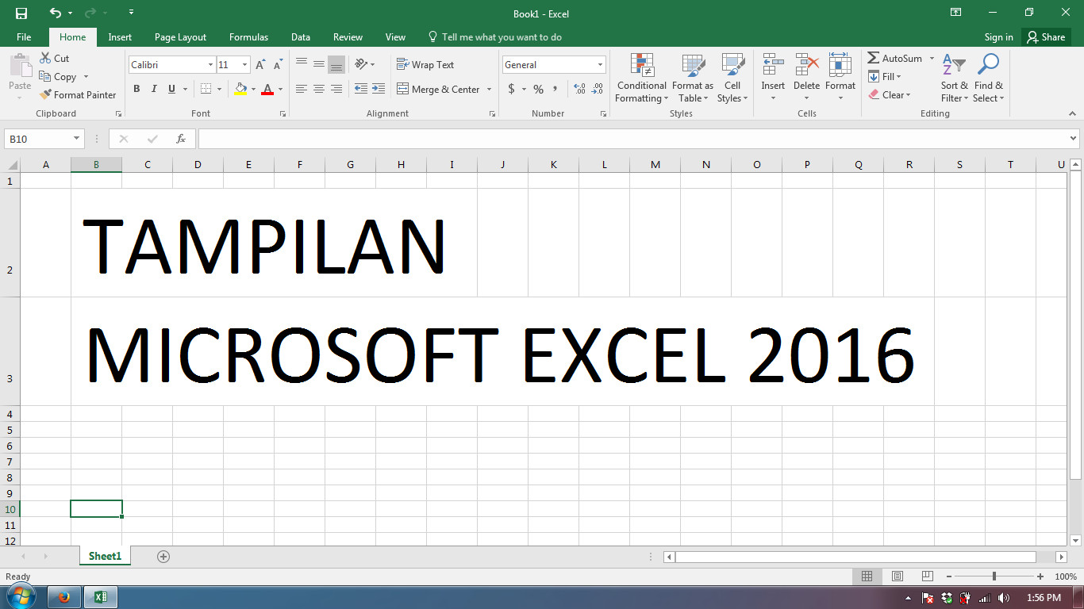Click the Share button
The width and height of the screenshot is (1084, 609).
coord(1046,37)
